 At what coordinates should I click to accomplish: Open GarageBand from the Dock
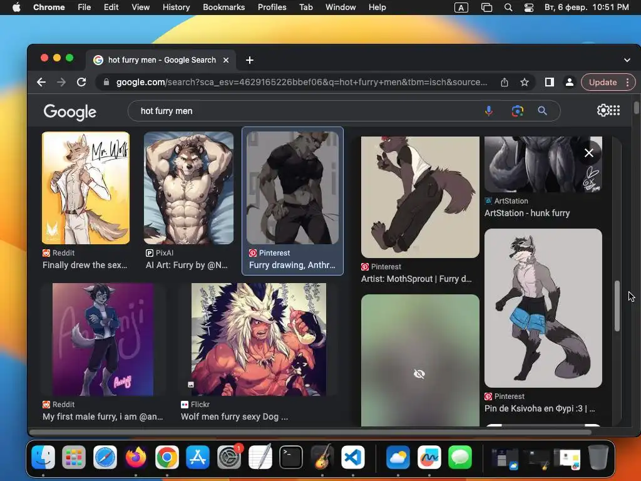[322, 457]
